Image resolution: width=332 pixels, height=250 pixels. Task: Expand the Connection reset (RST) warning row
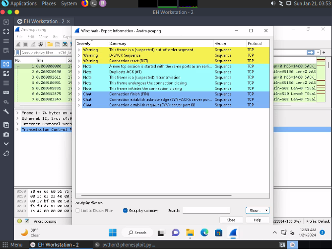(x=78, y=61)
